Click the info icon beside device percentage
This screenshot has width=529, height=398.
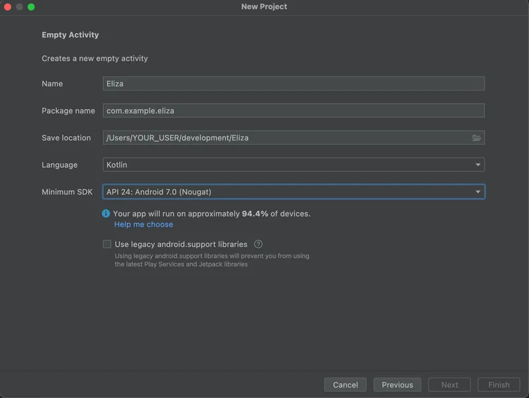coord(106,214)
